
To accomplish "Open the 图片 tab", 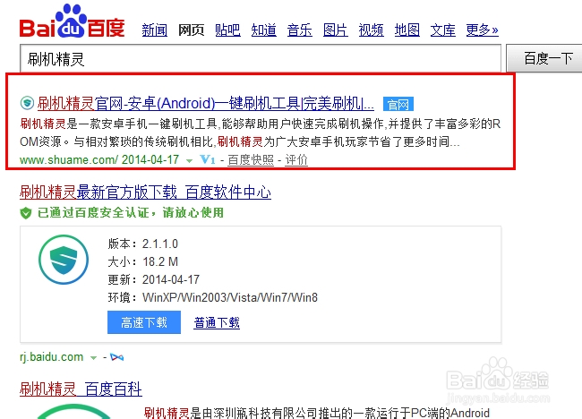I will 336,30.
